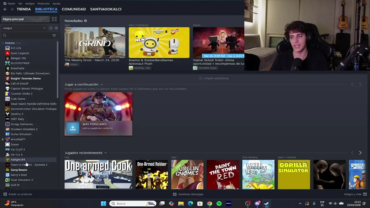Open the Ayuda menu
The height and width of the screenshot is (208, 370).
(x=56, y=3)
